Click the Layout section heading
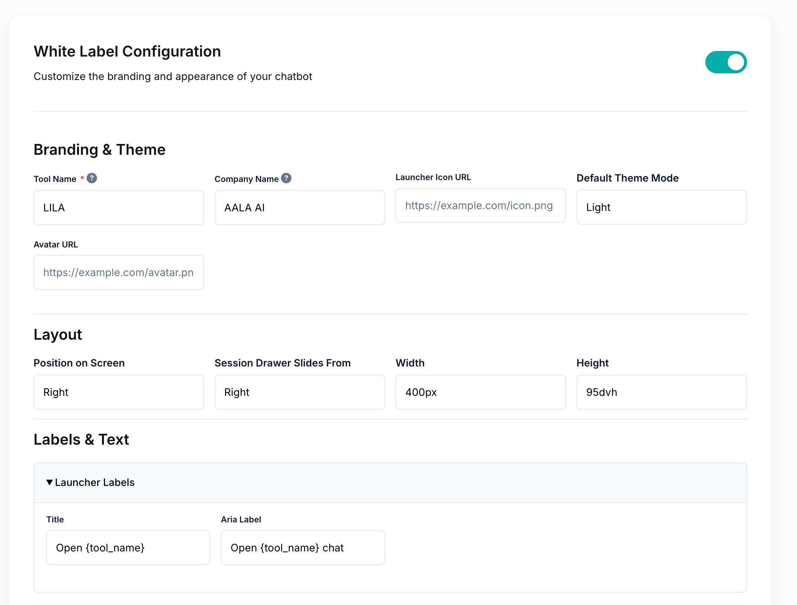 tap(58, 334)
